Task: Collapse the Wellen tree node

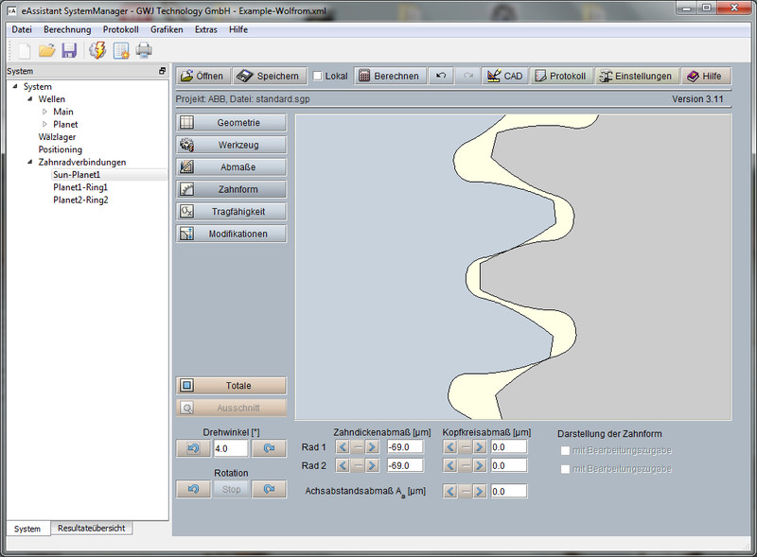Action: (x=29, y=99)
